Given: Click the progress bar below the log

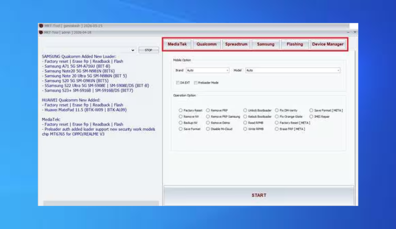Looking at the screenshot, I should pos(101,203).
